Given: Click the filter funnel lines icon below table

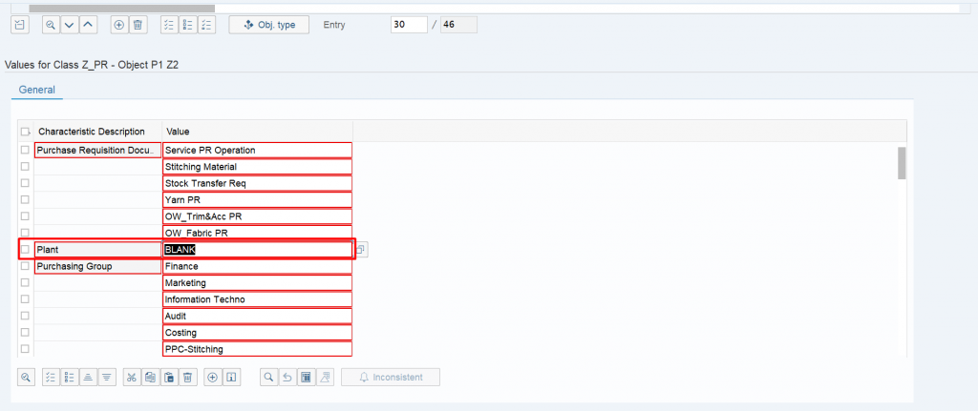Looking at the screenshot, I should (107, 377).
